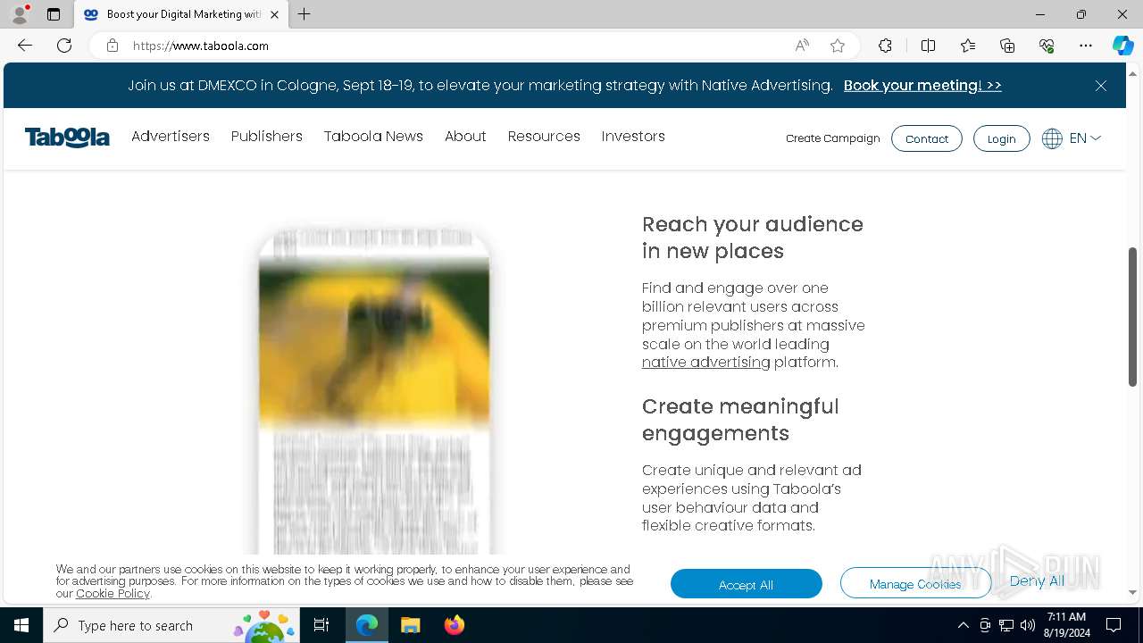Activate Read aloud icon
The image size is (1143, 643).
802,46
